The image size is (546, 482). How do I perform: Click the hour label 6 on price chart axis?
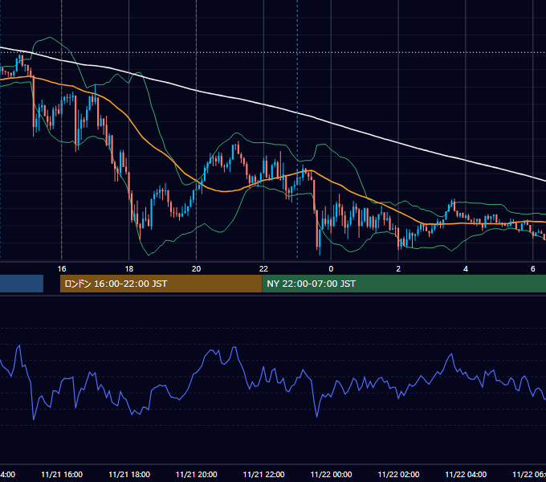coord(533,268)
